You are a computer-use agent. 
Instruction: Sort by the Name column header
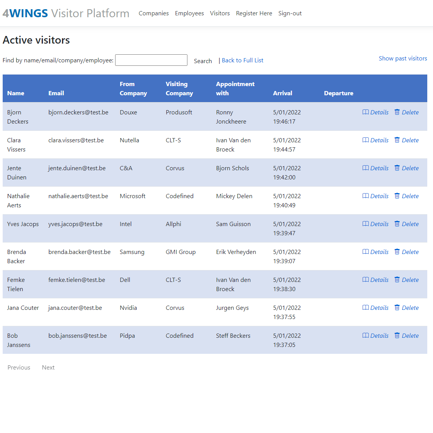(15, 93)
